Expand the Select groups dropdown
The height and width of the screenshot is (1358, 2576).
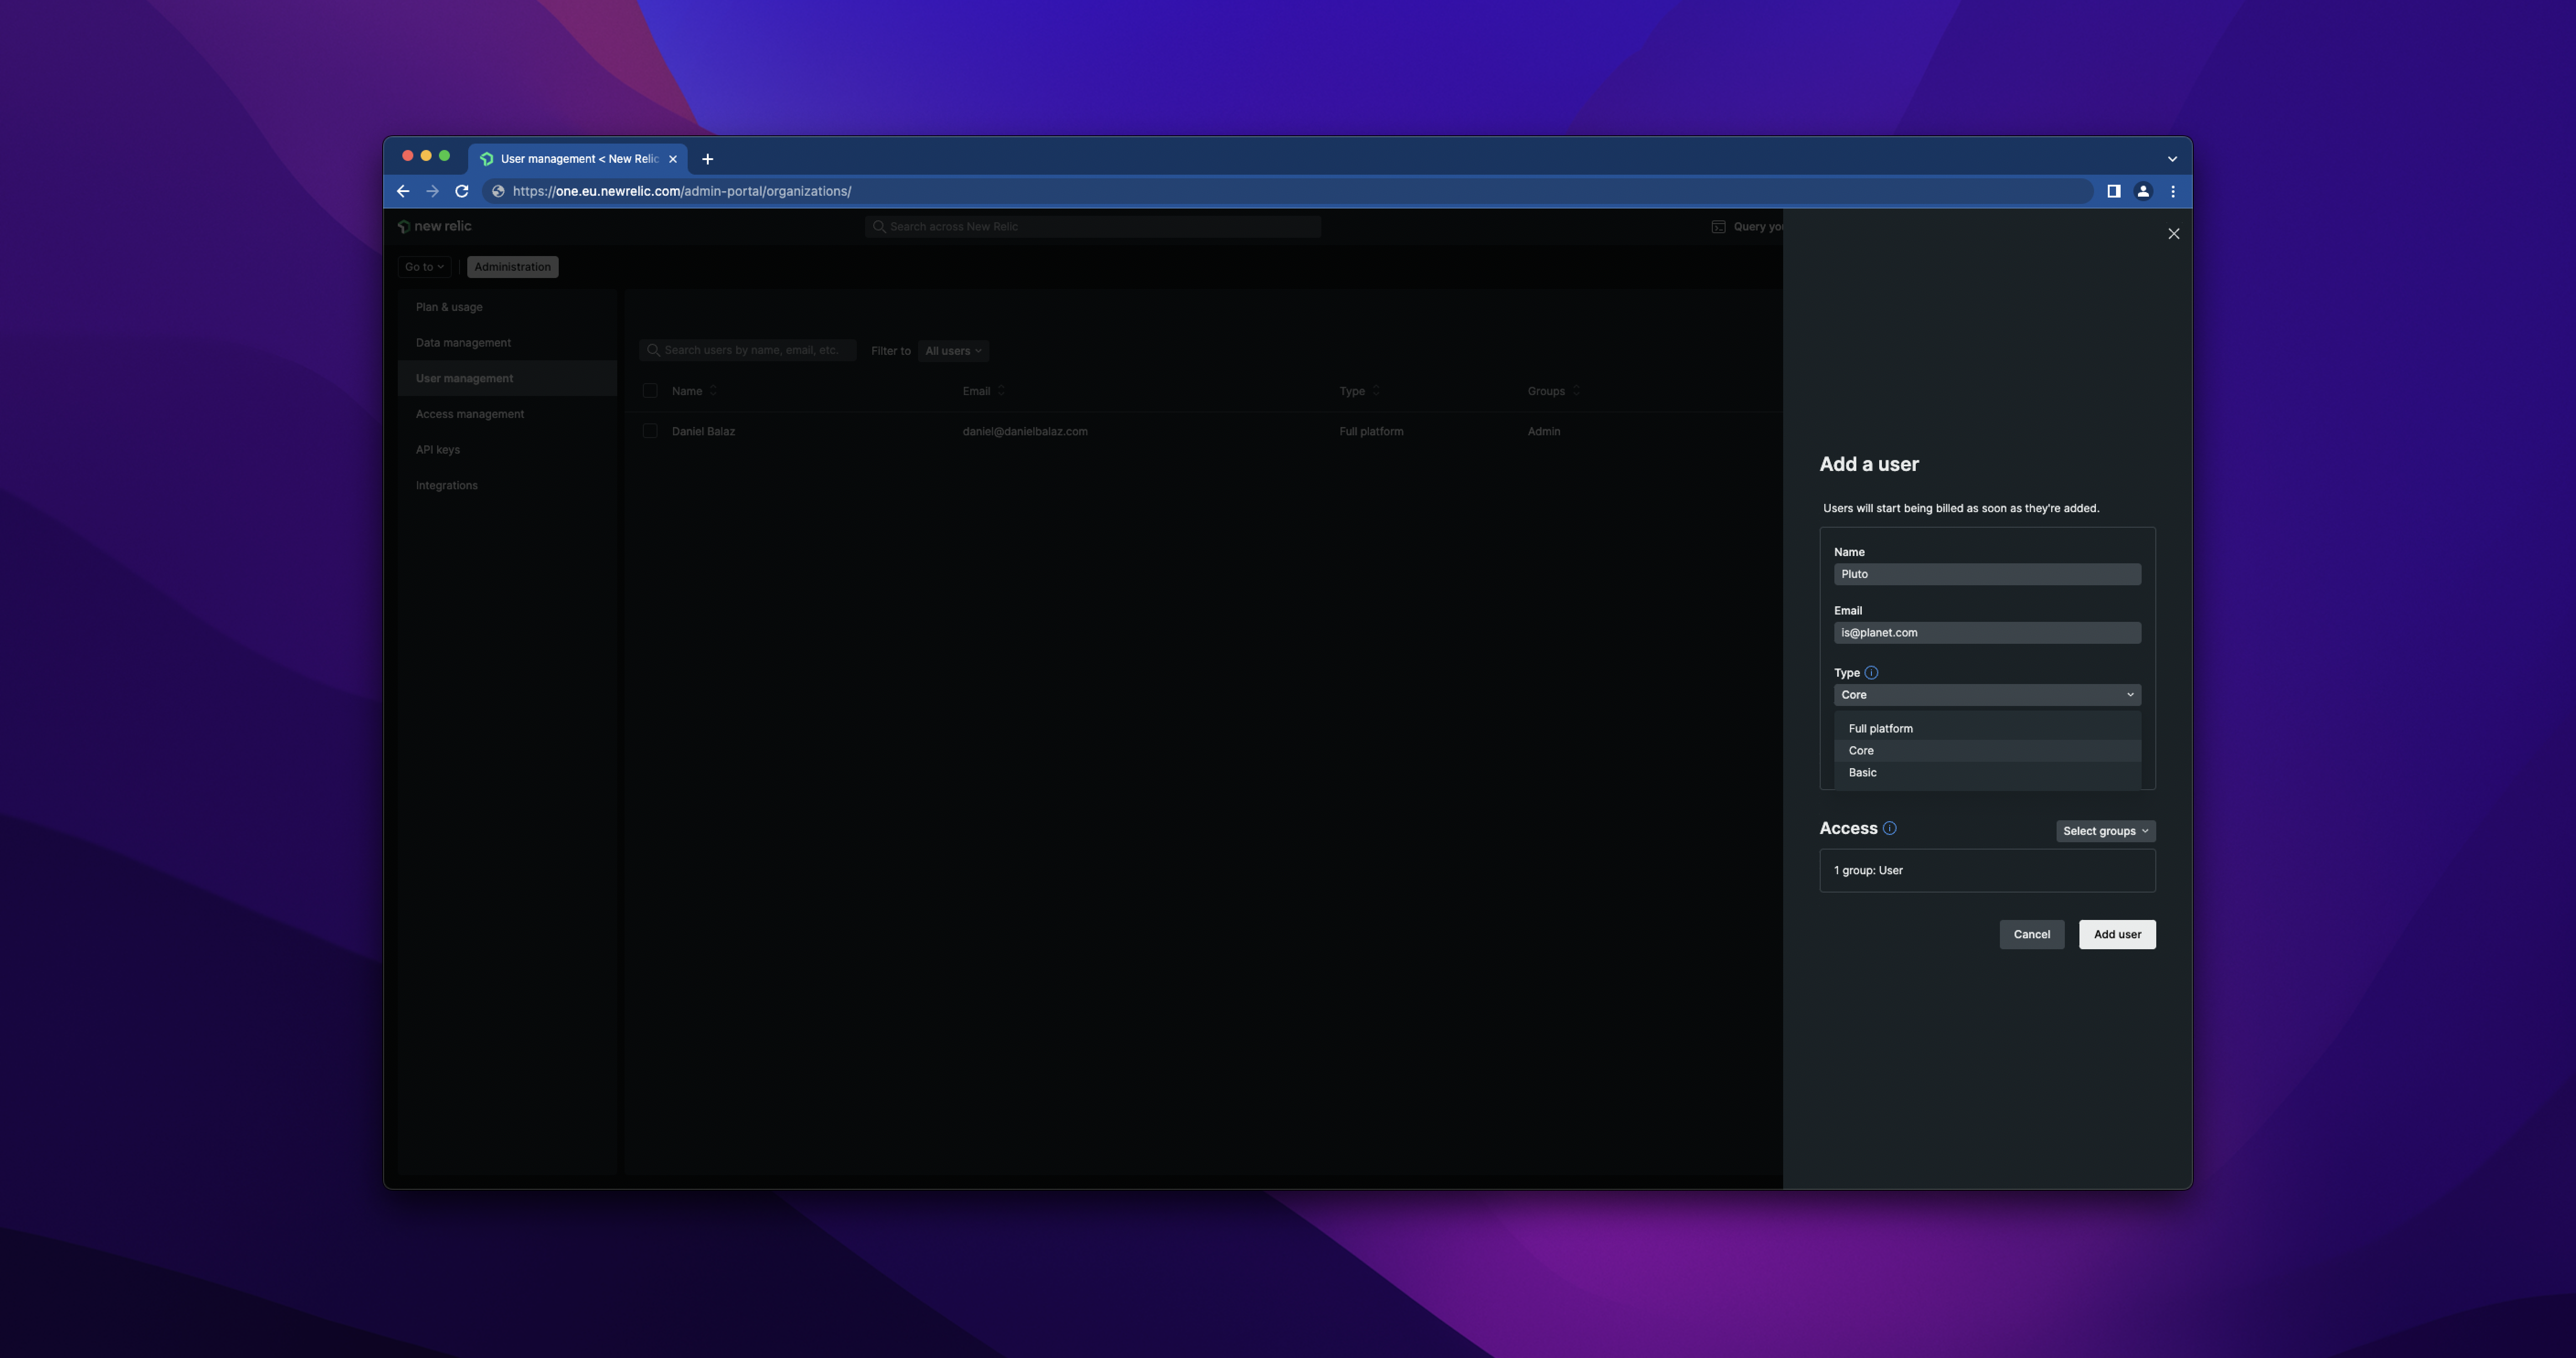[x=2105, y=831]
